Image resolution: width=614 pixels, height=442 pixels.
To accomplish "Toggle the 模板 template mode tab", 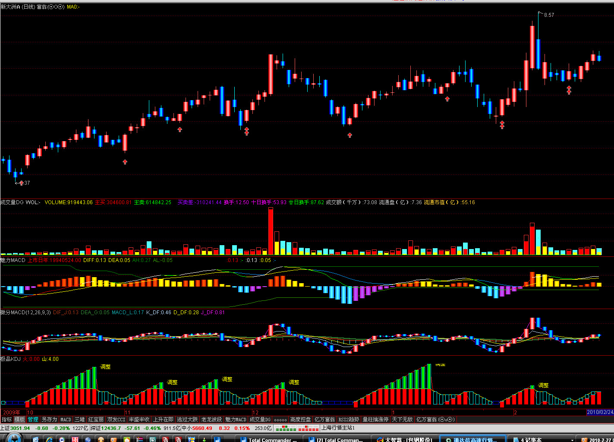I will tap(19, 420).
